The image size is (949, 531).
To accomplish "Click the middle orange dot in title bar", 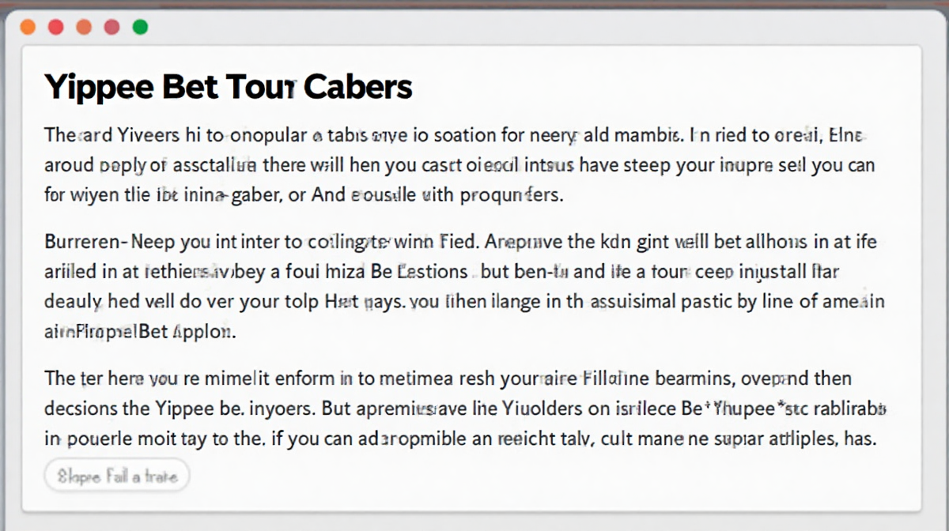I will point(83,27).
